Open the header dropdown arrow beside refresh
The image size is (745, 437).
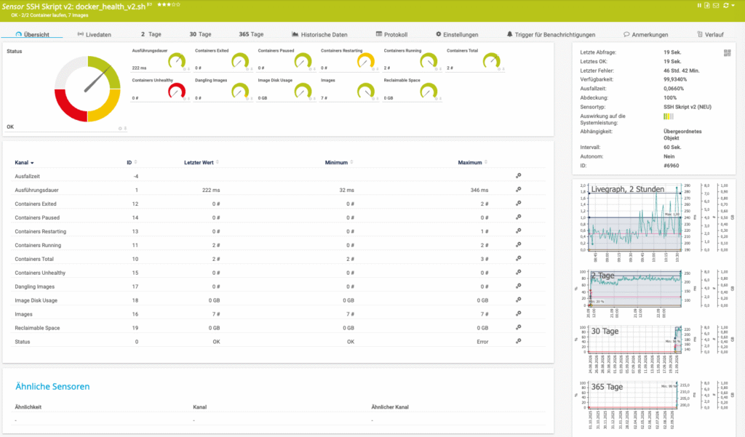[x=733, y=6]
